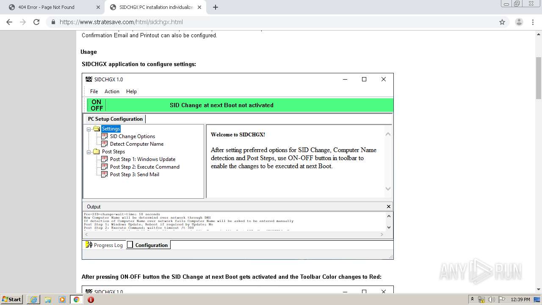Switch to the Configuration tab
The height and width of the screenshot is (305, 542).
tap(148, 245)
